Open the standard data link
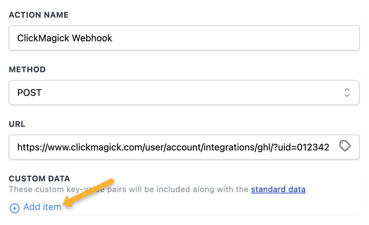Viewport: 369px width, 225px height. point(278,189)
